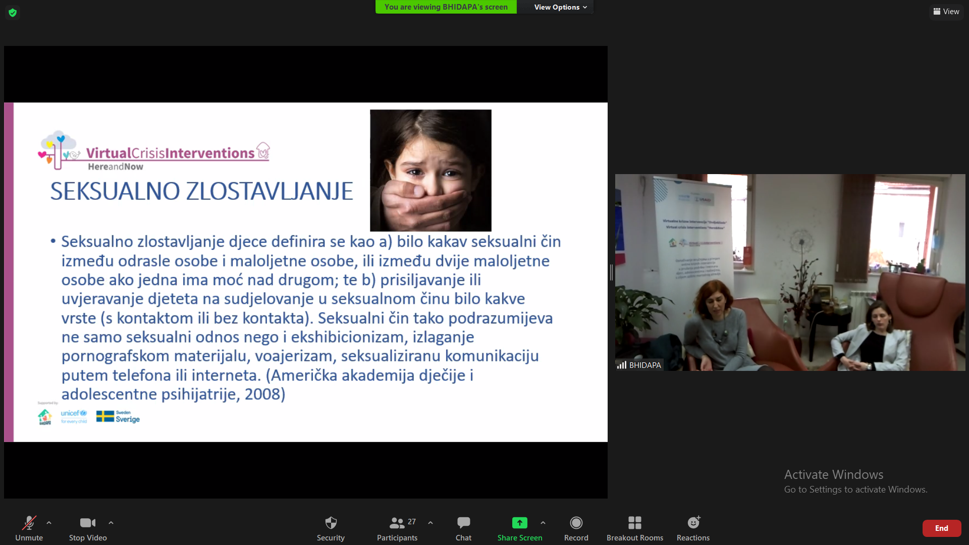Viewport: 969px width, 545px height.
Task: Click the Unmute microphone icon
Action: pyautogui.click(x=29, y=523)
